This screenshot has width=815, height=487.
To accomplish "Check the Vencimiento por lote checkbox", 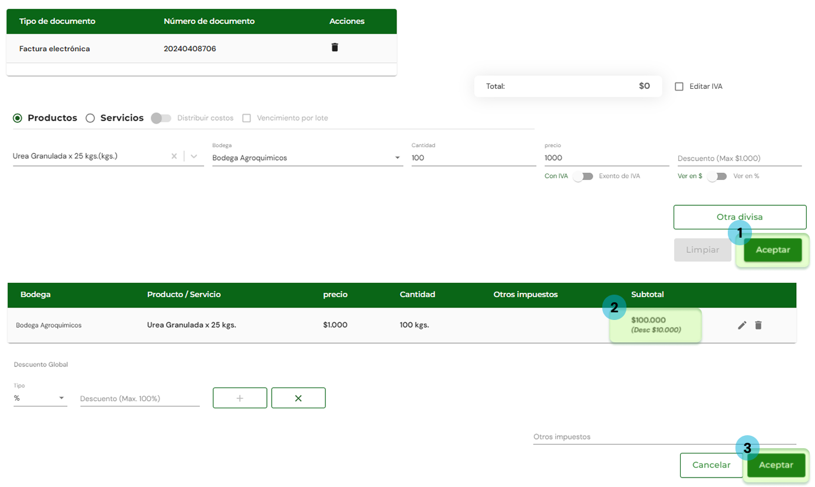I will pos(247,118).
